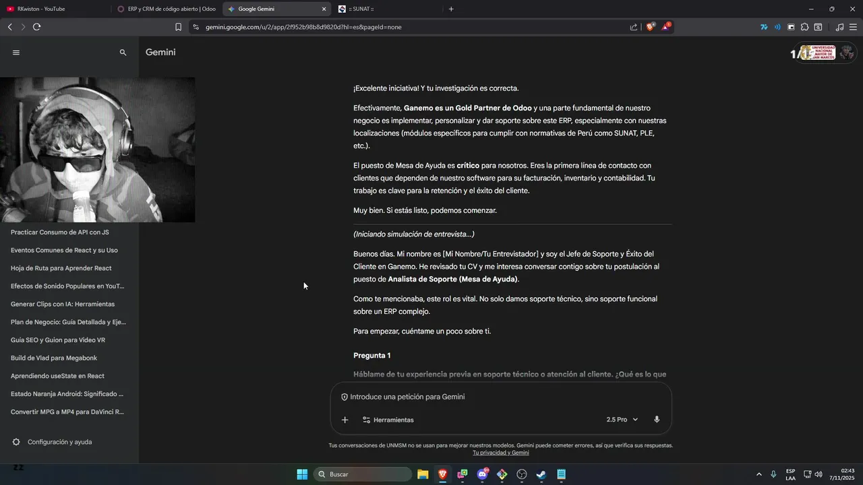Open Herramientas tools in the prompt box

tap(388, 420)
